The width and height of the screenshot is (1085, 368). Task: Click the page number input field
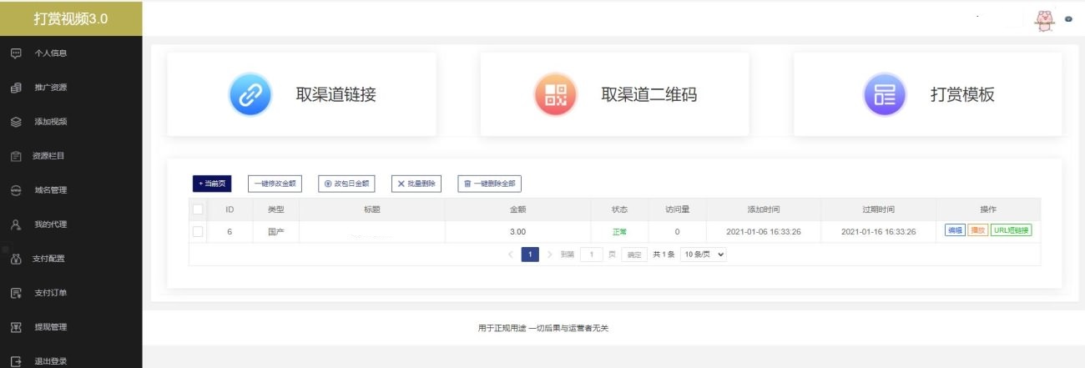pyautogui.click(x=592, y=255)
